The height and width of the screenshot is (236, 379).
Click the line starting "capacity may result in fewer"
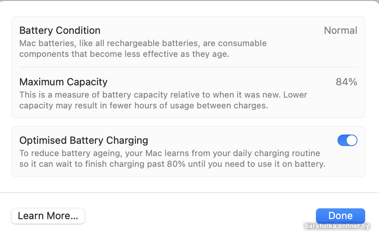pyautogui.click(x=144, y=106)
